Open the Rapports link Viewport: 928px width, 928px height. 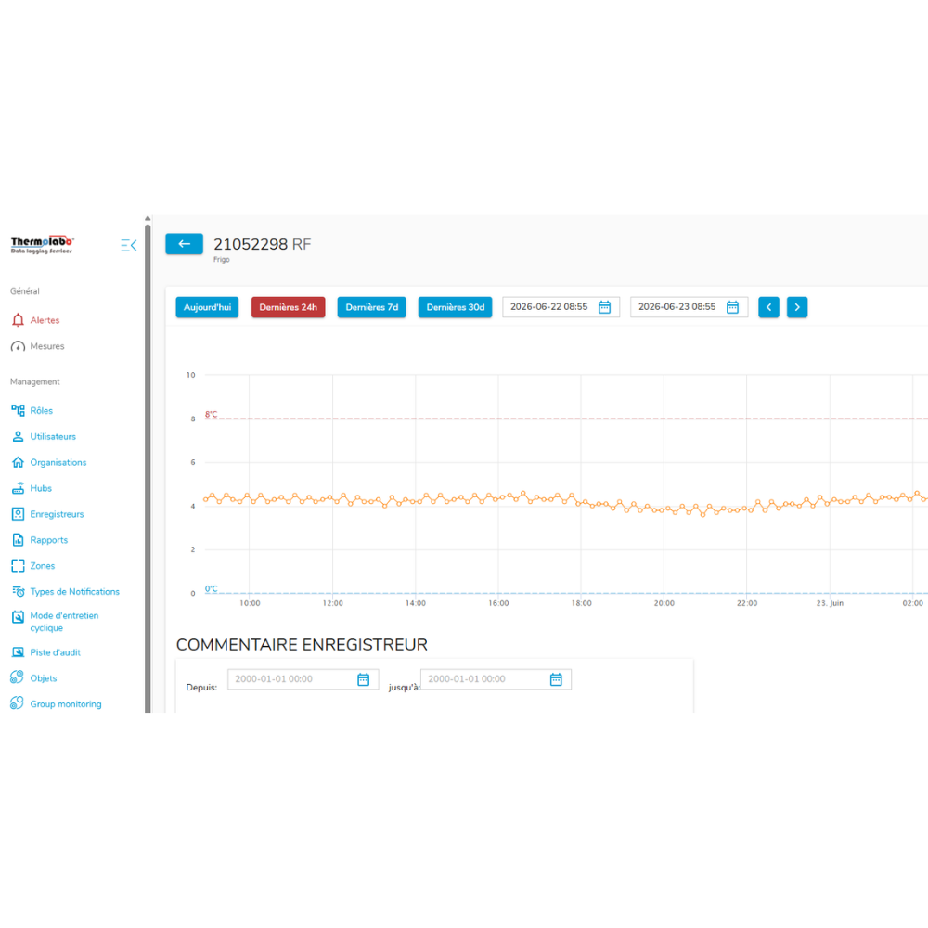(x=49, y=540)
